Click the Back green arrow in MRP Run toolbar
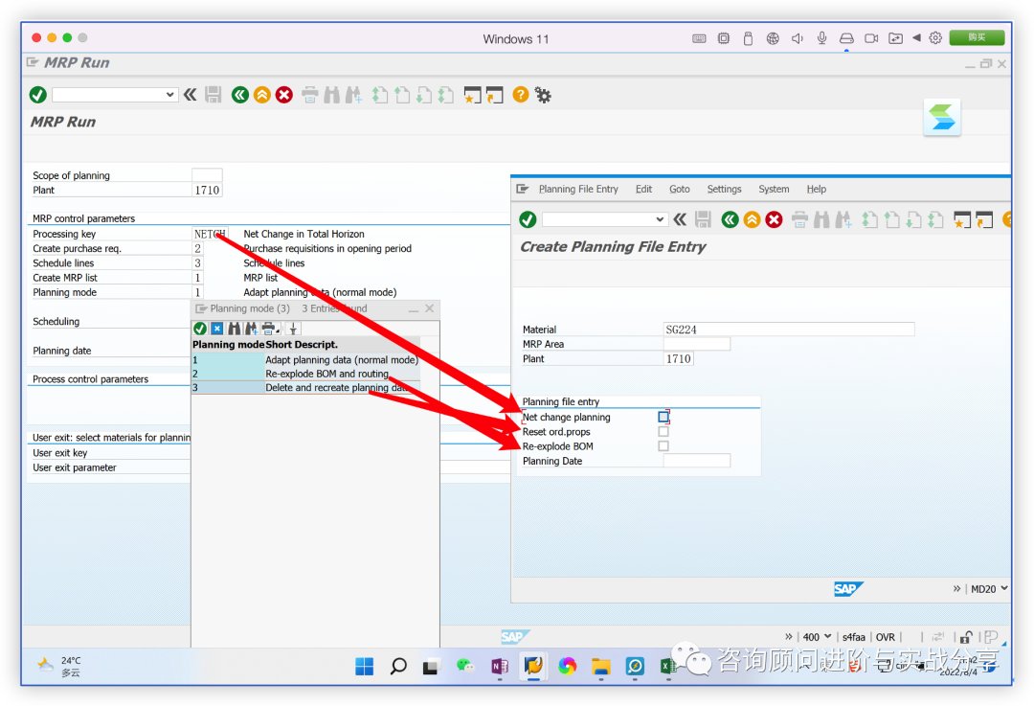The width and height of the screenshot is (1034, 706). (x=240, y=95)
